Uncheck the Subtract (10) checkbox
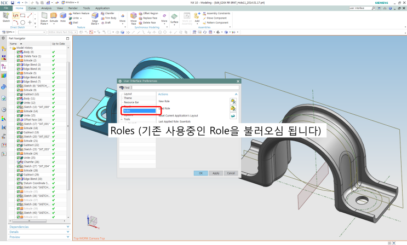The image size is (407, 245). [19, 95]
